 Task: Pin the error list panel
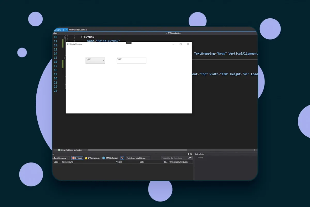click(189, 154)
